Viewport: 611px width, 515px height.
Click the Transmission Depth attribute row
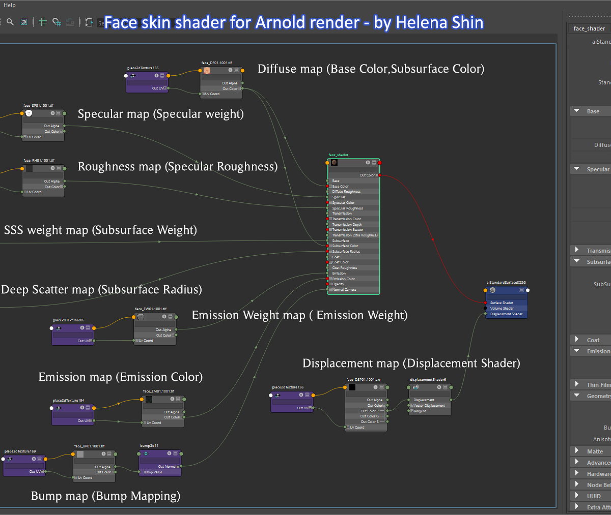pyautogui.click(x=353, y=225)
